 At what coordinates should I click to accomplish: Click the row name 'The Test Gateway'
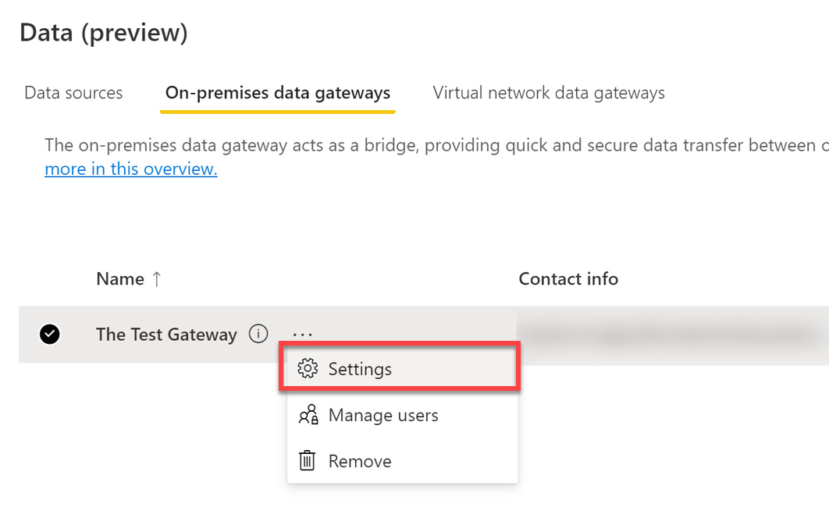click(x=166, y=335)
